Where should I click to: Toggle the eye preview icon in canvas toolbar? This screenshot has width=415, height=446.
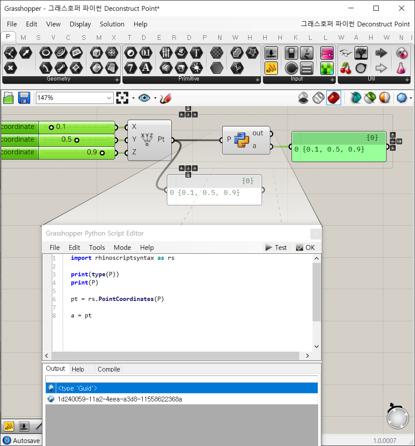144,98
